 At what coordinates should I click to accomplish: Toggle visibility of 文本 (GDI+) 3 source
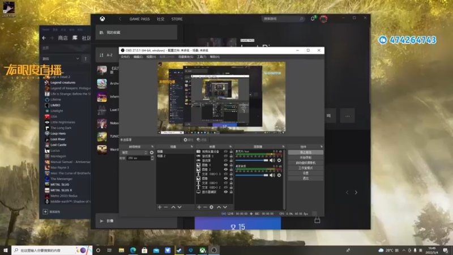(225, 174)
